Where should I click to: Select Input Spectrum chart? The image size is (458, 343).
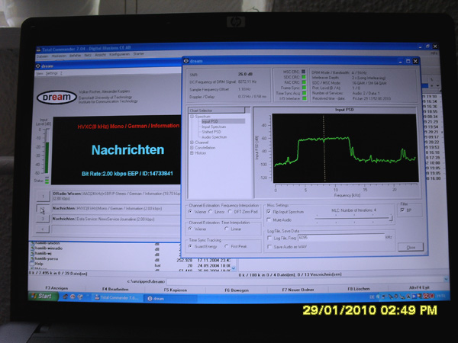[214, 127]
